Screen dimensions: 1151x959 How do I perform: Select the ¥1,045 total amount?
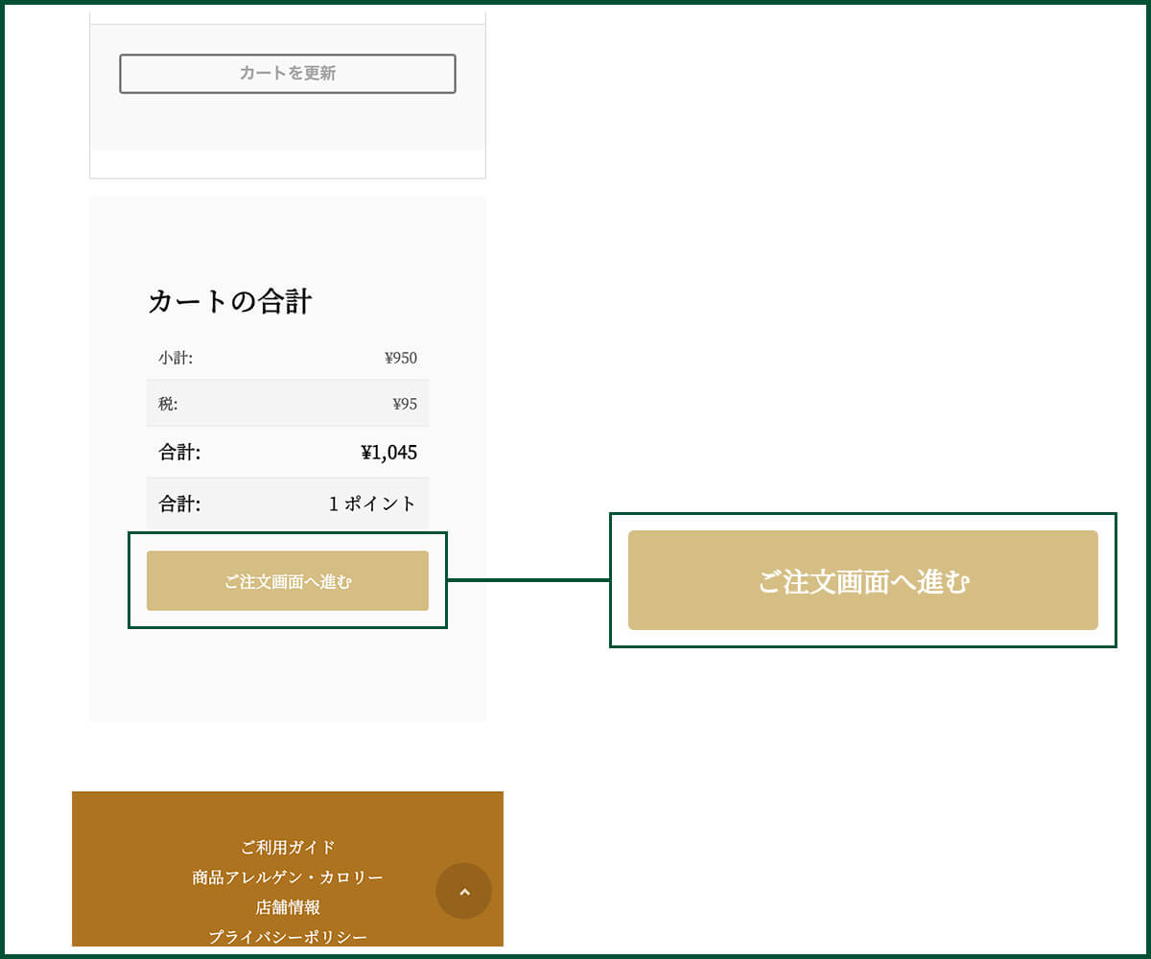(388, 453)
